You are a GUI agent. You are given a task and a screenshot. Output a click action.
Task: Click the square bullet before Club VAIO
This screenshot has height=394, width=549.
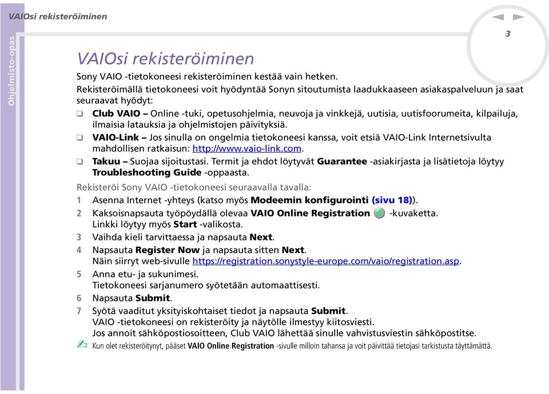[x=80, y=114]
